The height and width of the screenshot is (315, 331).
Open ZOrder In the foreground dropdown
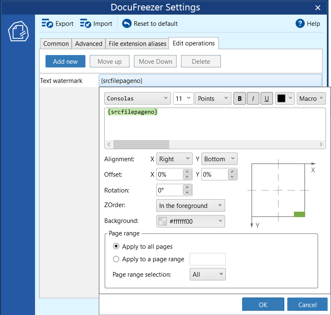point(191,205)
